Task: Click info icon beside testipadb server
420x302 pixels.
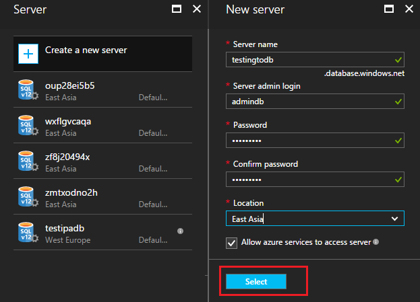Action: pos(180,231)
